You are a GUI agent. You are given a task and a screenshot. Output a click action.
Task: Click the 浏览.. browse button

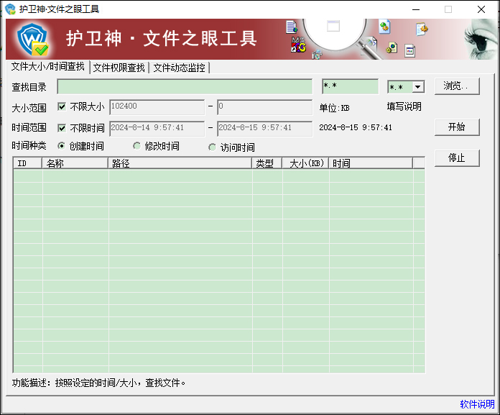[457, 86]
